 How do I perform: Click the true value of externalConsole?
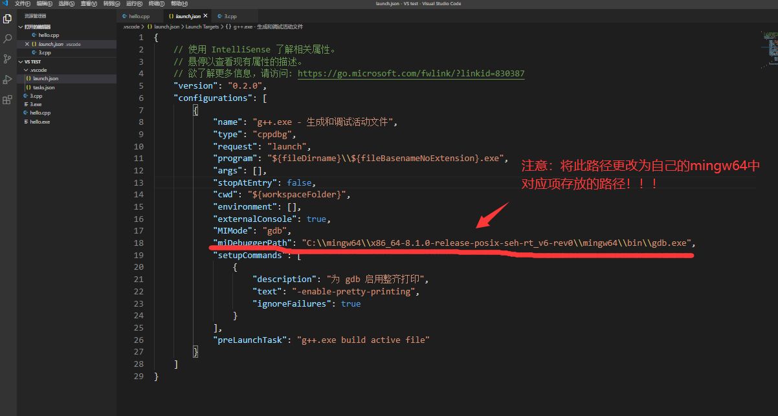tap(317, 219)
